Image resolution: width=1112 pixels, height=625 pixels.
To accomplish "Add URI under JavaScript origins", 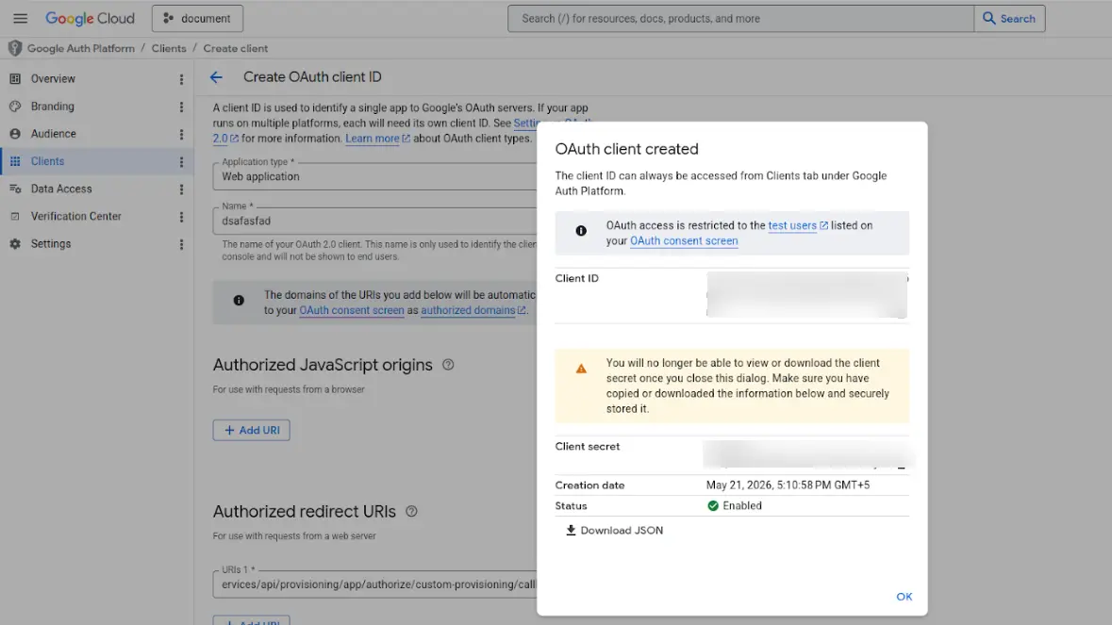I will coord(251,430).
